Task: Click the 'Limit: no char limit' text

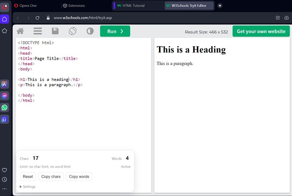Action: pos(45,167)
